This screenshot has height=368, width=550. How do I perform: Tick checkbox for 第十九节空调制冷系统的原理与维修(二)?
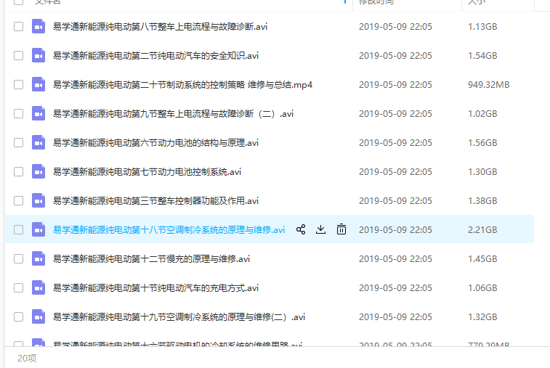[x=19, y=317]
